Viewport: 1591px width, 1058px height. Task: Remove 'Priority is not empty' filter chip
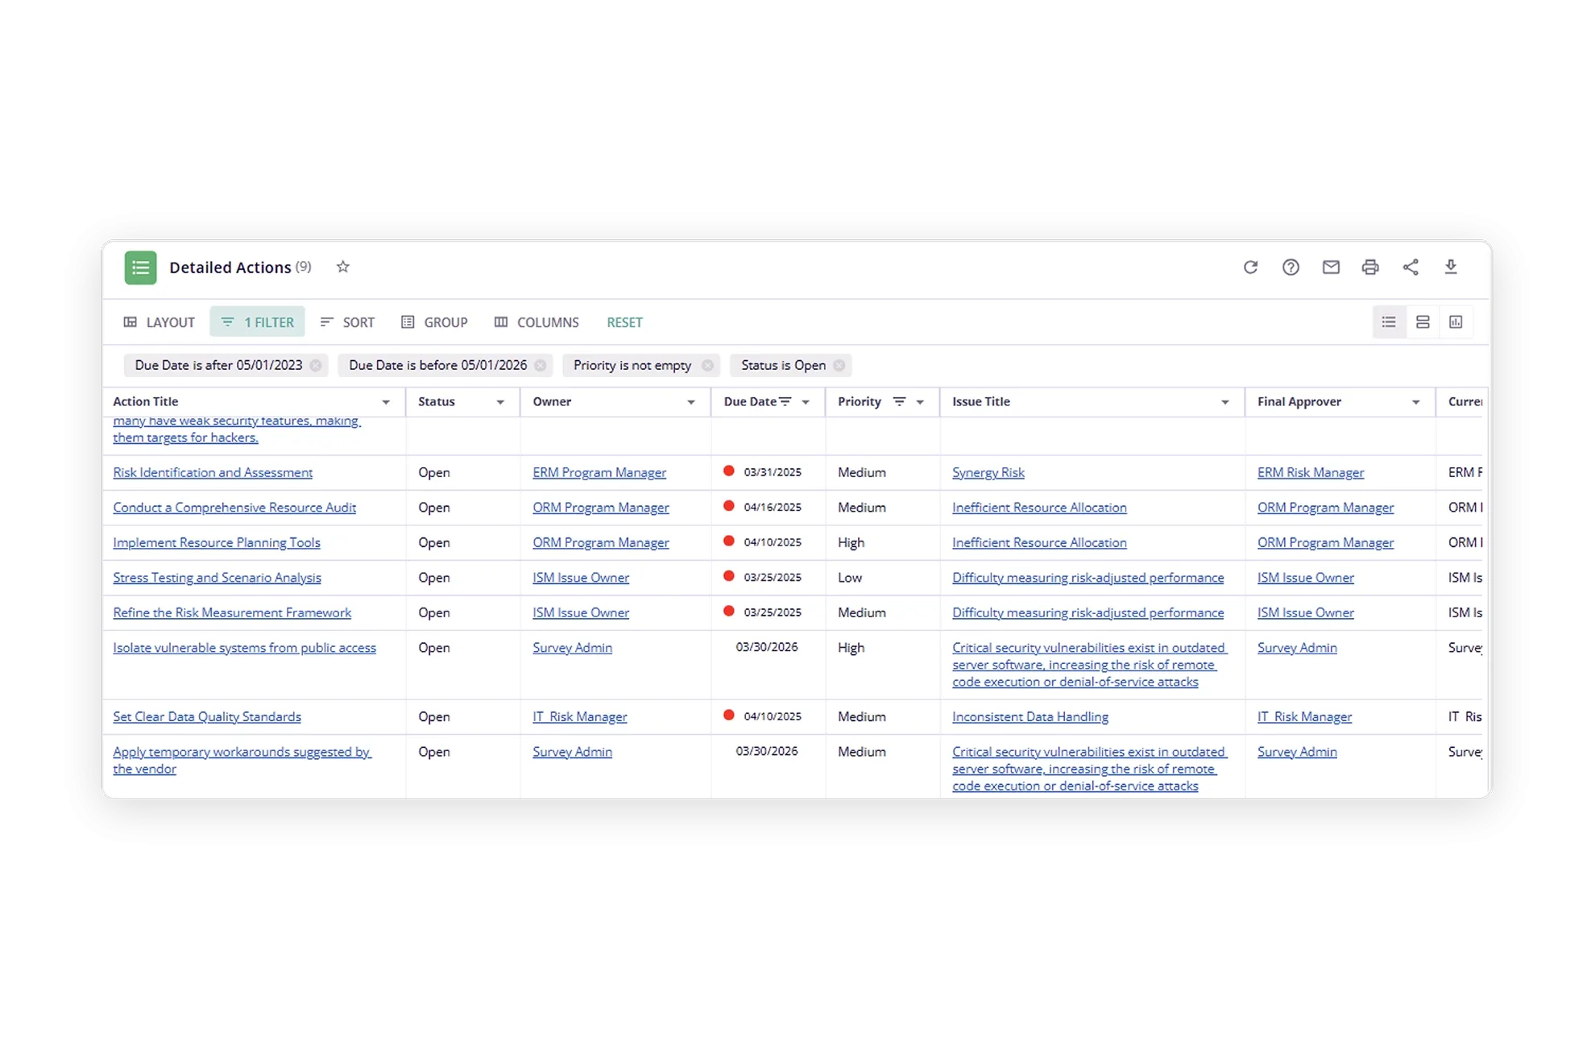tap(707, 365)
